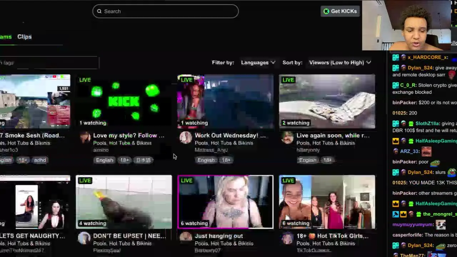Open 'Just hanging out' stream title
Image resolution: width=457 pixels, height=257 pixels.
click(219, 236)
